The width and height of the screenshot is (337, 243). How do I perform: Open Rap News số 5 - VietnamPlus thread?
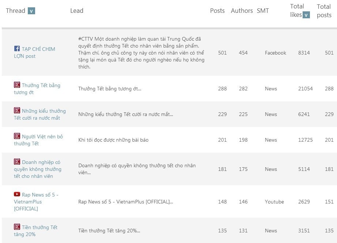coord(36,202)
